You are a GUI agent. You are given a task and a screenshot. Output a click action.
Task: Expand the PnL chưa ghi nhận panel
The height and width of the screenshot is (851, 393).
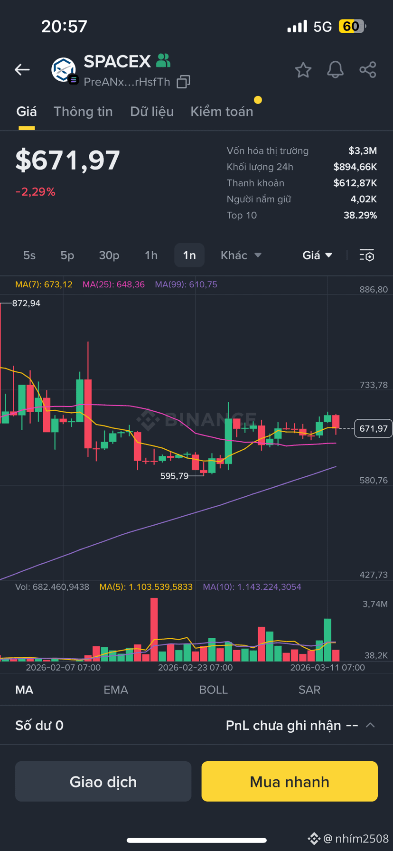tap(370, 725)
